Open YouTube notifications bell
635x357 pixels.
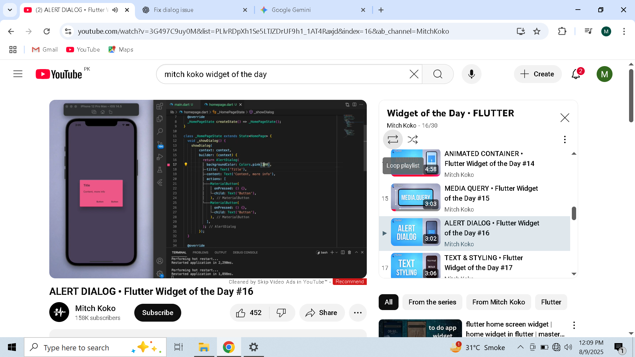click(576, 74)
